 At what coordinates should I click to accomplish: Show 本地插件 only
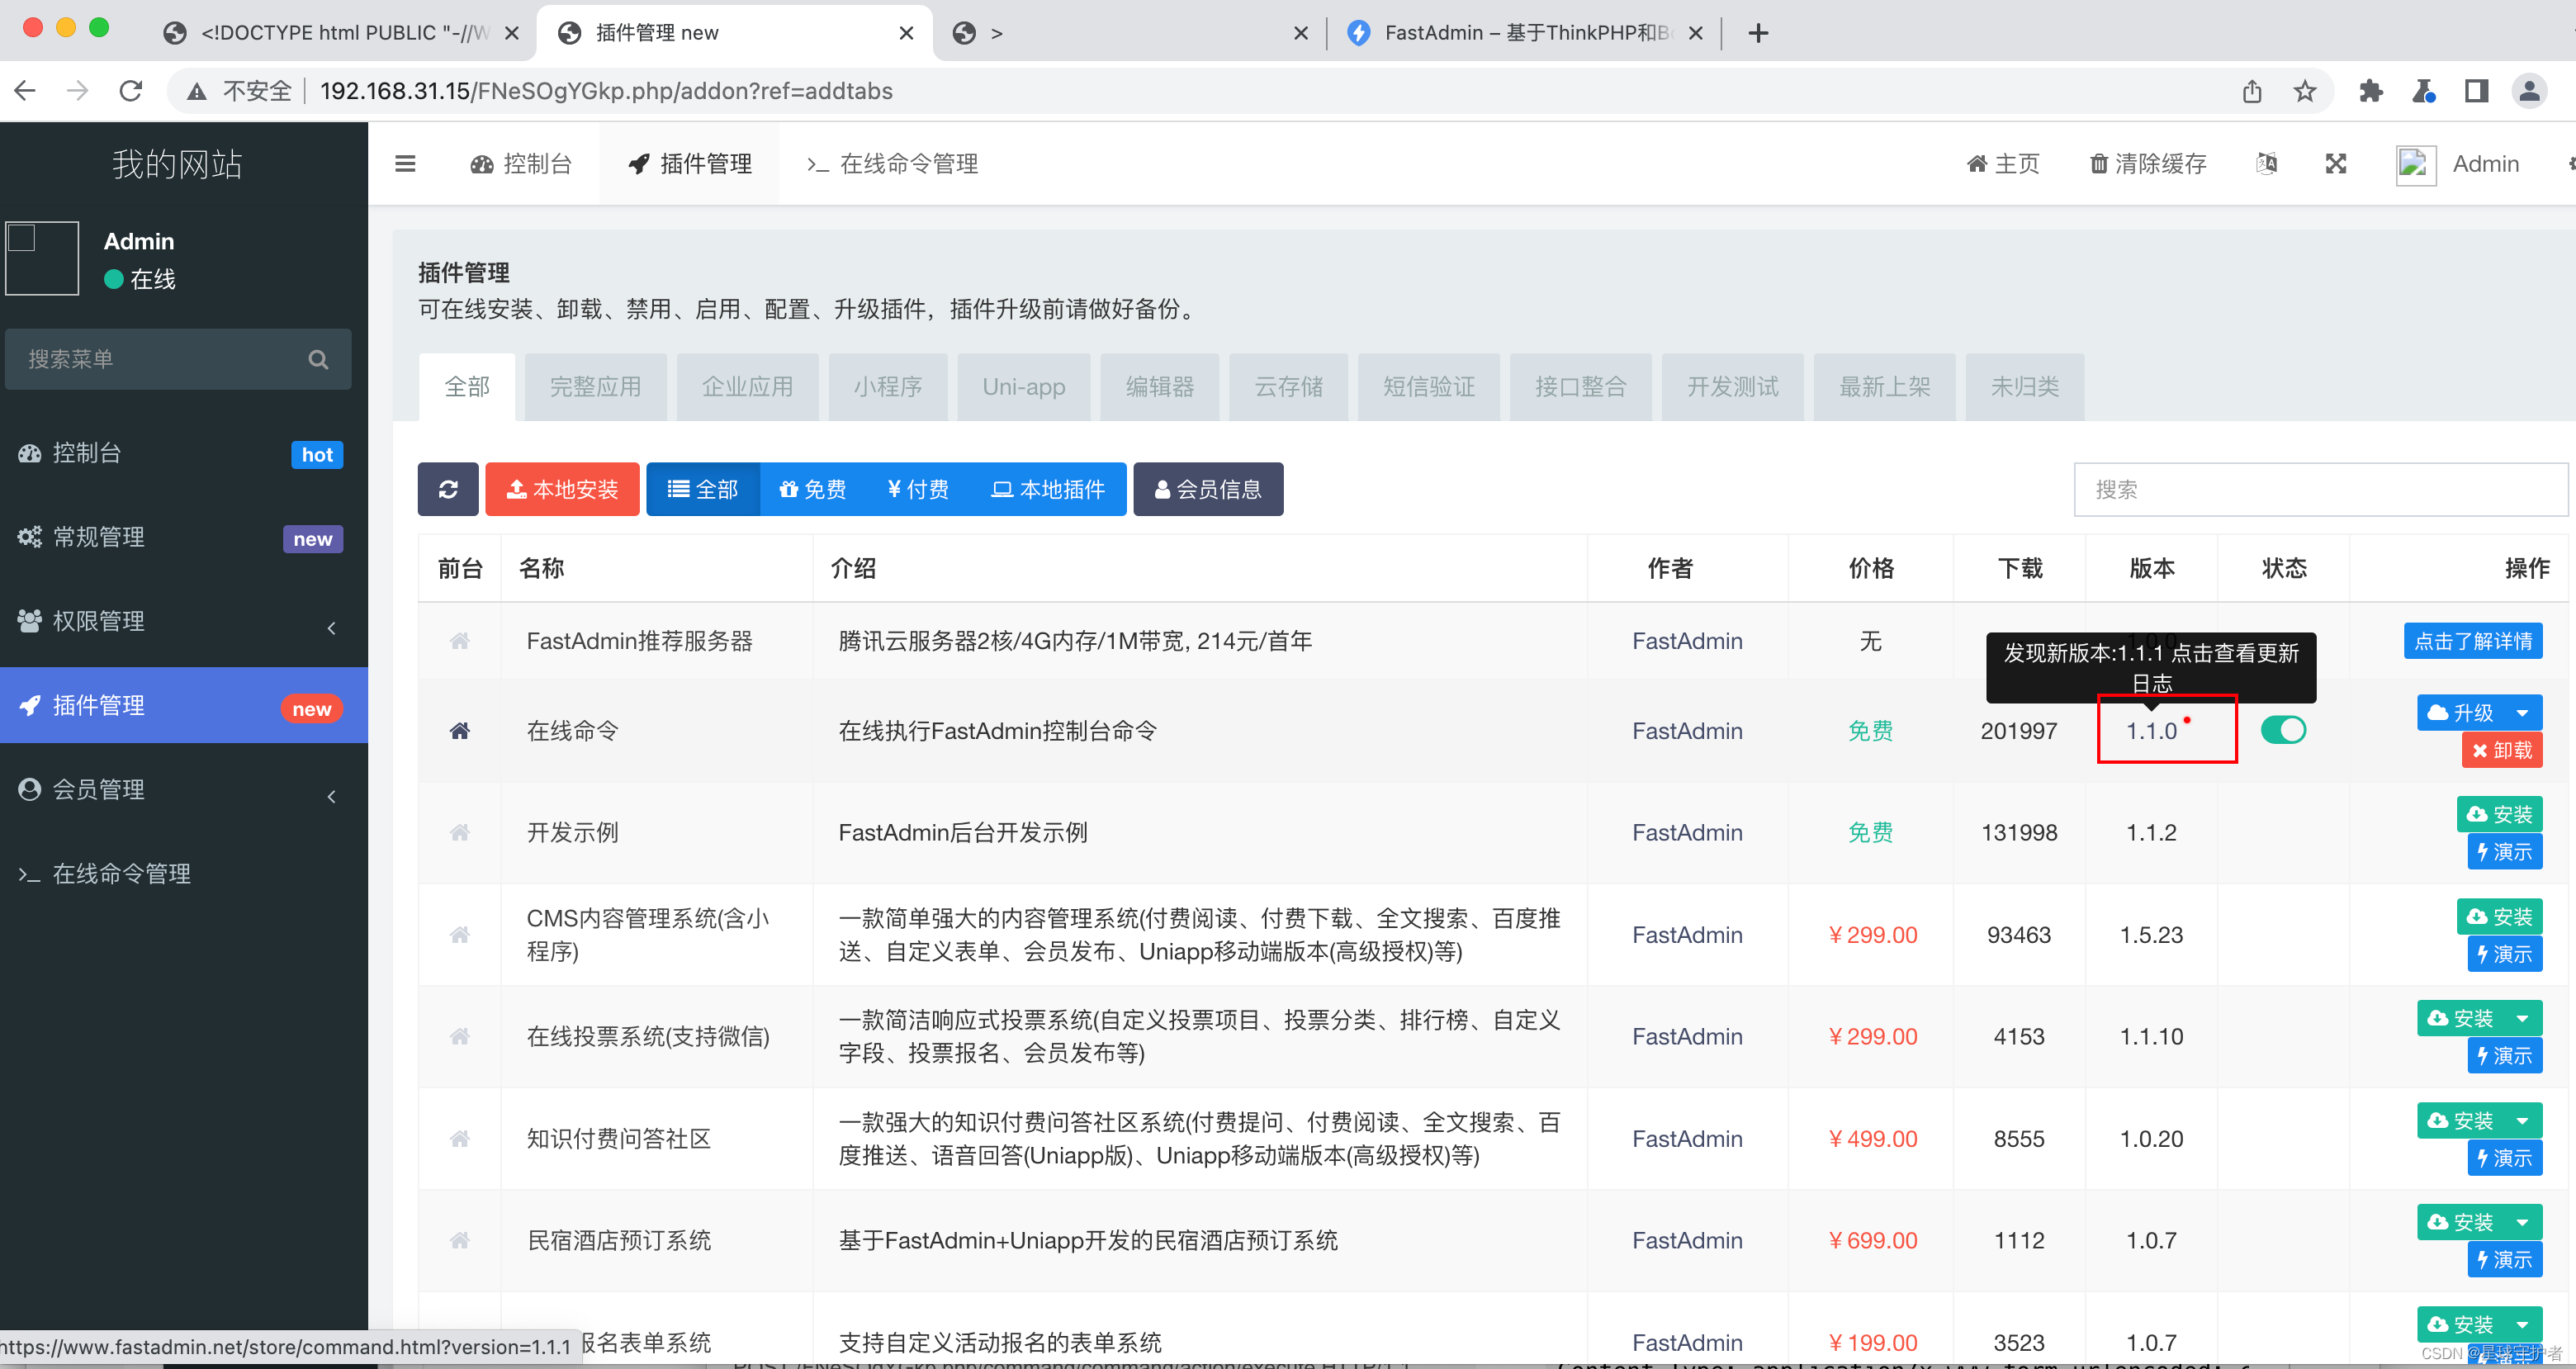click(1048, 489)
